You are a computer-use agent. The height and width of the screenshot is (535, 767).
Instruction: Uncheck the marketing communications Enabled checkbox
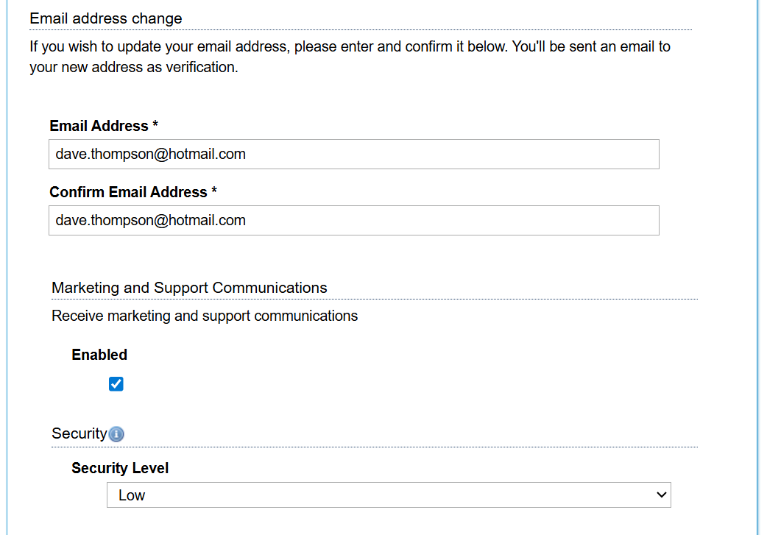116,384
